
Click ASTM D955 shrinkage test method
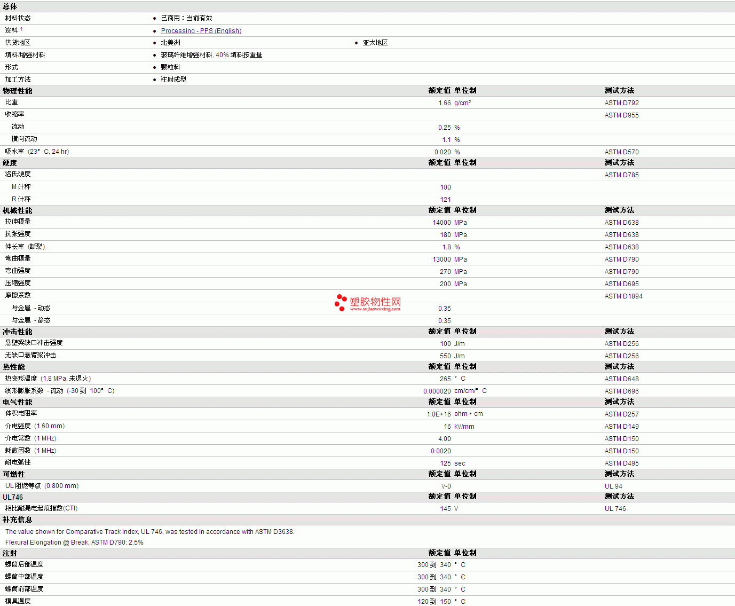pyautogui.click(x=621, y=115)
